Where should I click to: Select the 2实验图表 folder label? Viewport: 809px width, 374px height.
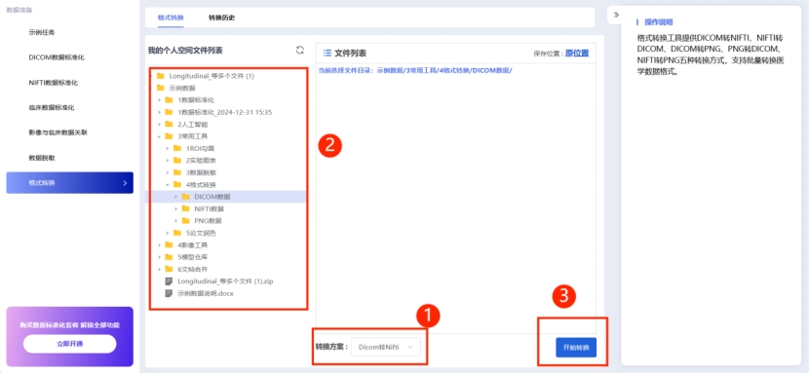tap(201, 161)
